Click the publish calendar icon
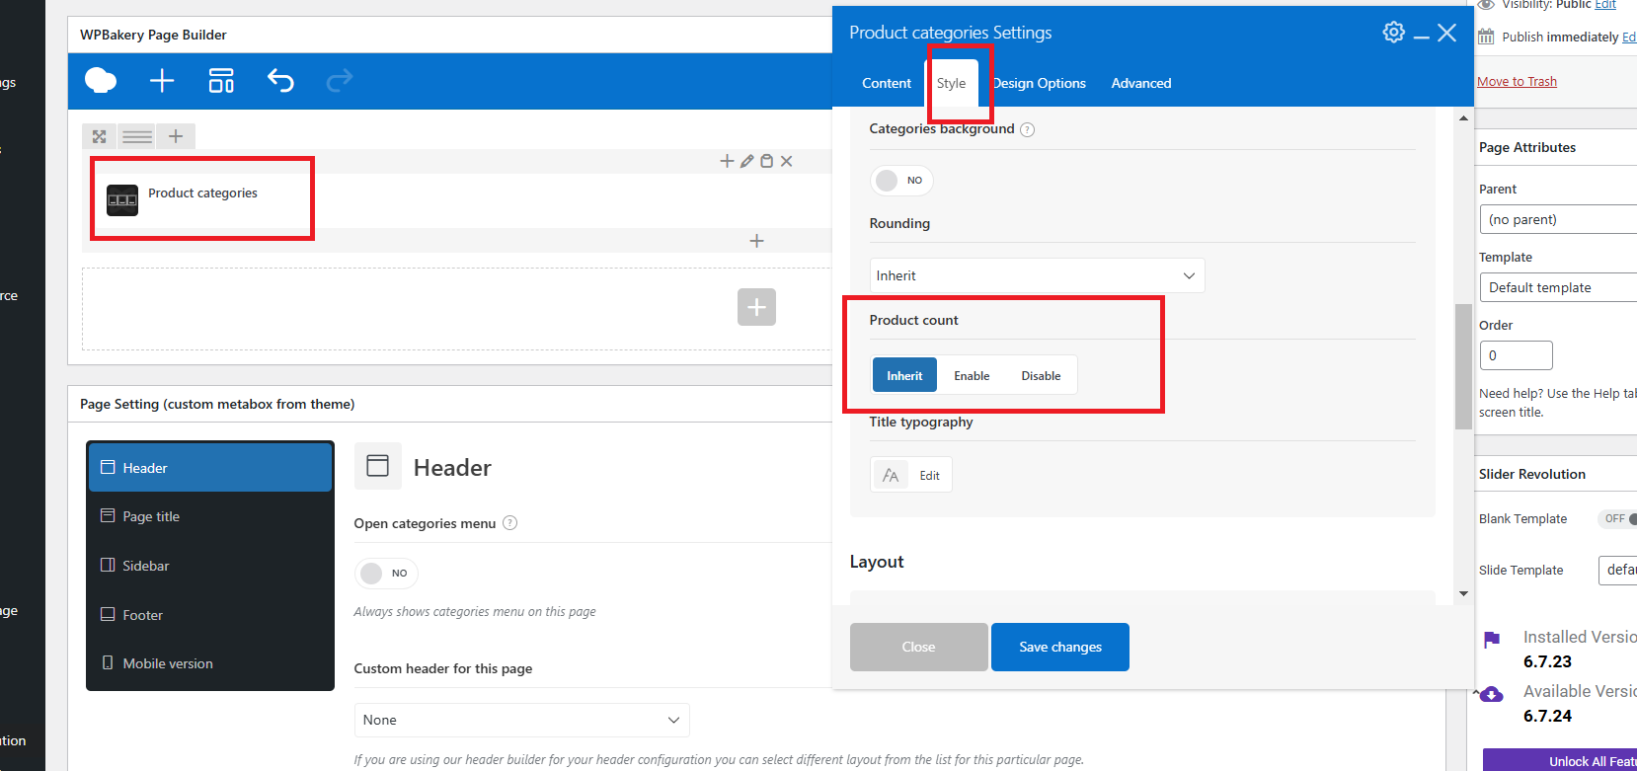The width and height of the screenshot is (1637, 771). [1486, 37]
